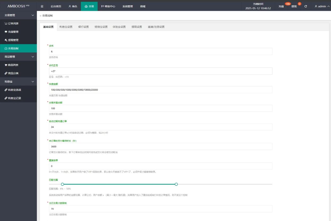Open 订单列表 with the cart icon
Screen dimensions: 331x221
(12, 24)
